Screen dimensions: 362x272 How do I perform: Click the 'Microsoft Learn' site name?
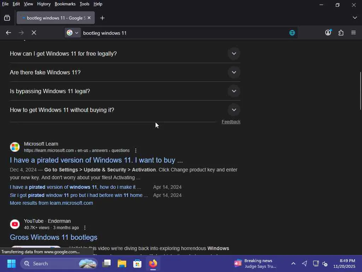[x=41, y=144]
